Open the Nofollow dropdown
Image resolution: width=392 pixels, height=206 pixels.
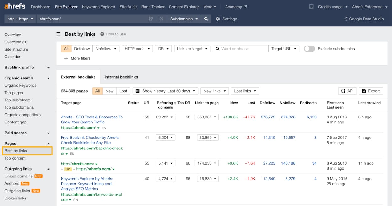106,49
